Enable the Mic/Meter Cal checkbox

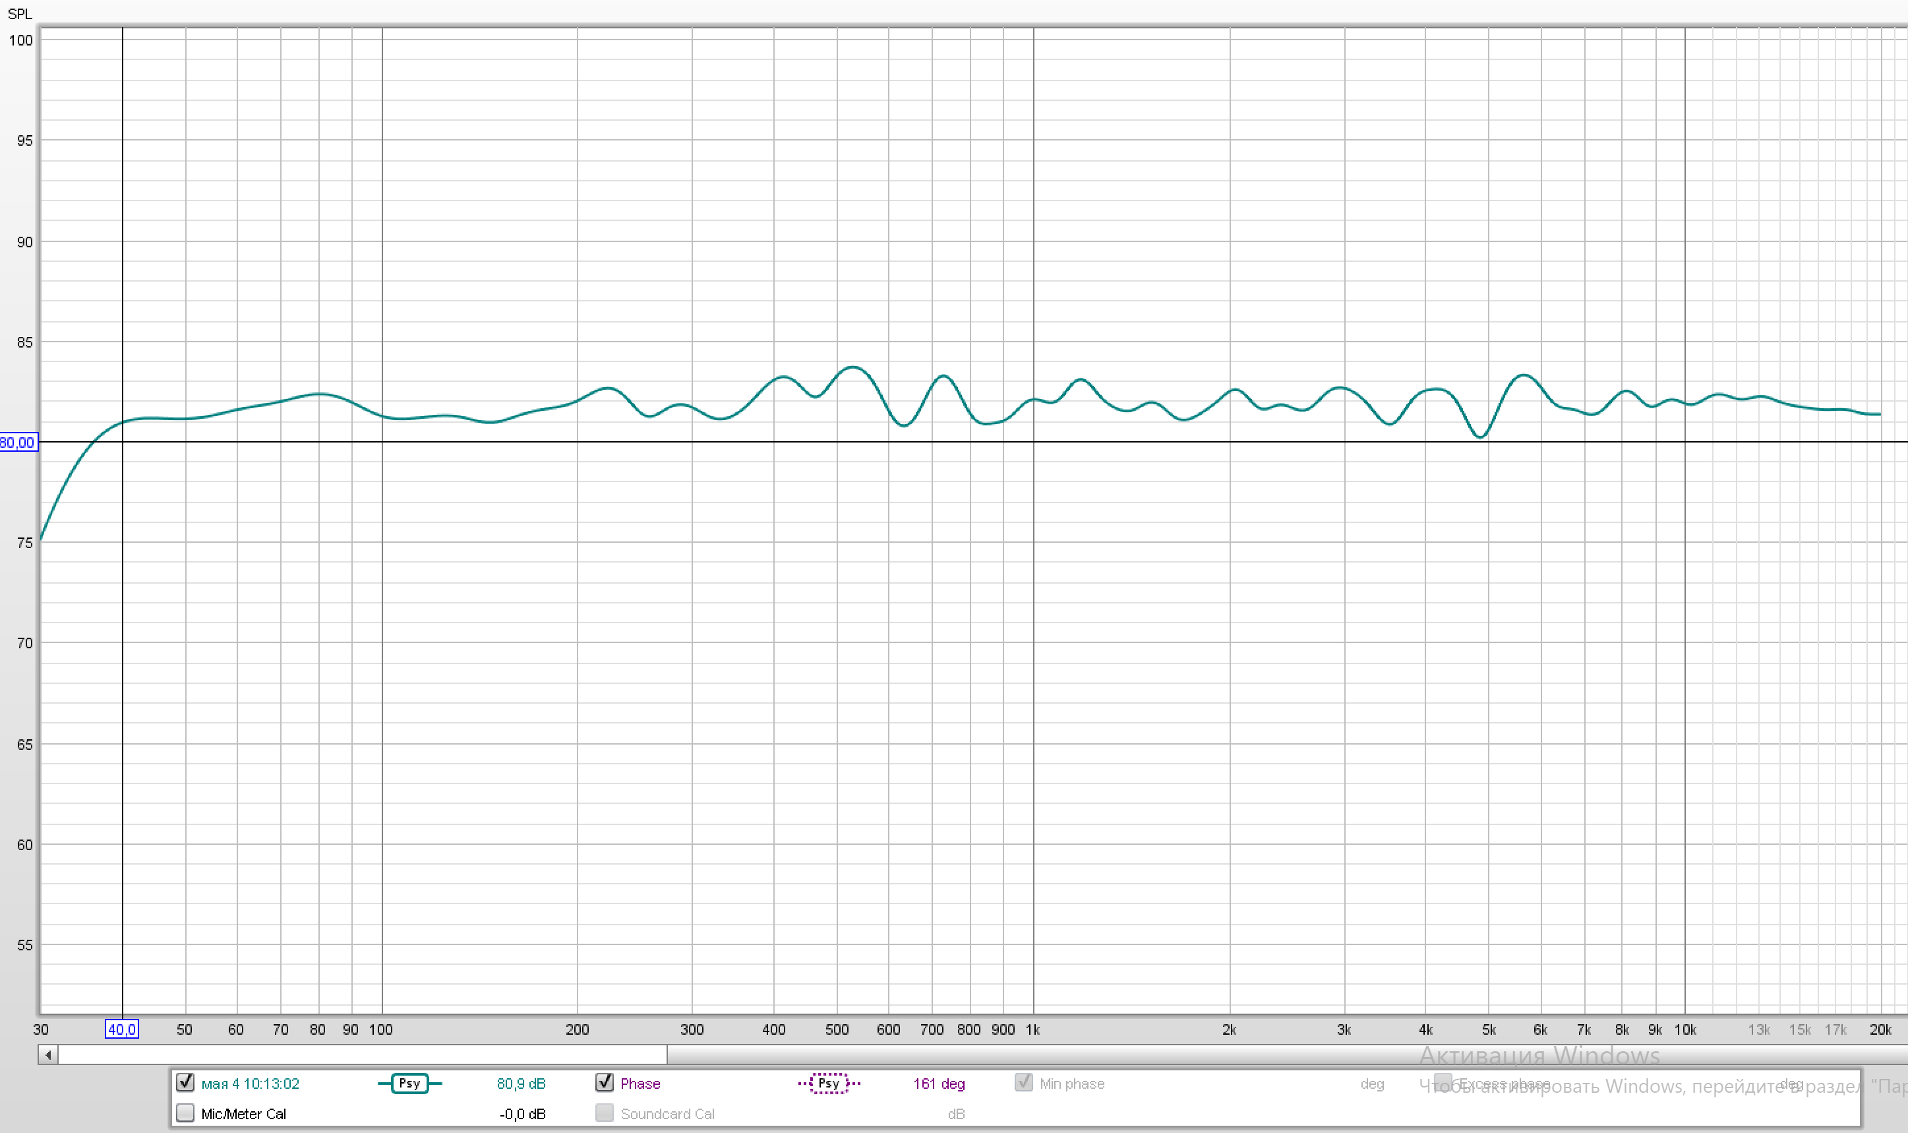[185, 1113]
